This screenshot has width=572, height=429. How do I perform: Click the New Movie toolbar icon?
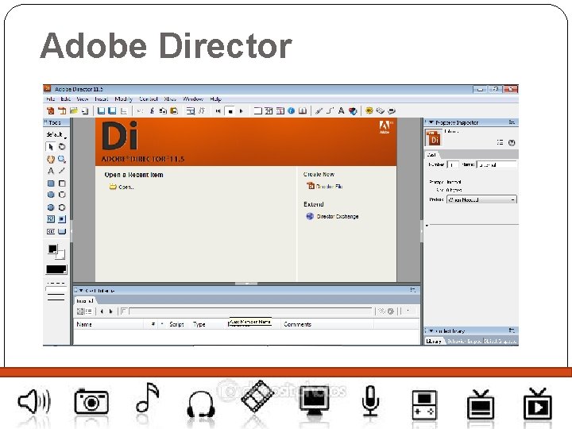coord(51,111)
